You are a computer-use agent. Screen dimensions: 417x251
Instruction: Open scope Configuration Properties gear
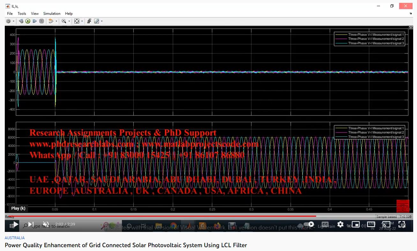pyautogui.click(x=8, y=21)
